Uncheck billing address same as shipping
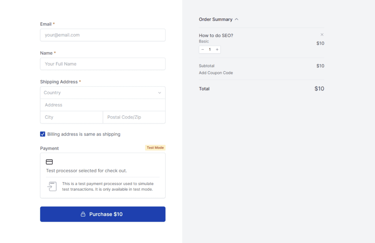The width and height of the screenshot is (375, 243). click(x=43, y=134)
